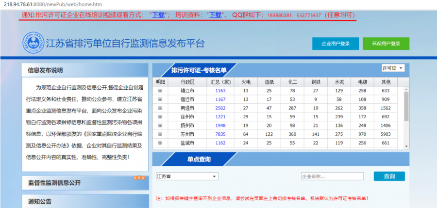Click 企业用户登录 button
This screenshot has height=208, width=437.
[x=336, y=44]
